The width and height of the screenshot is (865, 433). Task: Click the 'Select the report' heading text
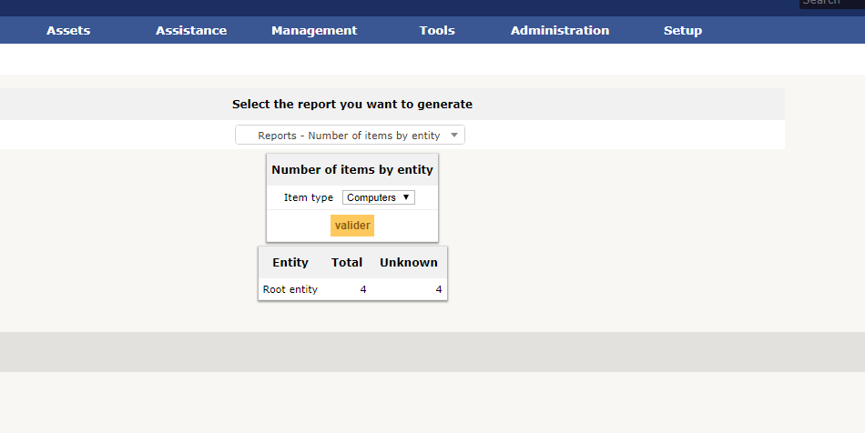tap(352, 105)
